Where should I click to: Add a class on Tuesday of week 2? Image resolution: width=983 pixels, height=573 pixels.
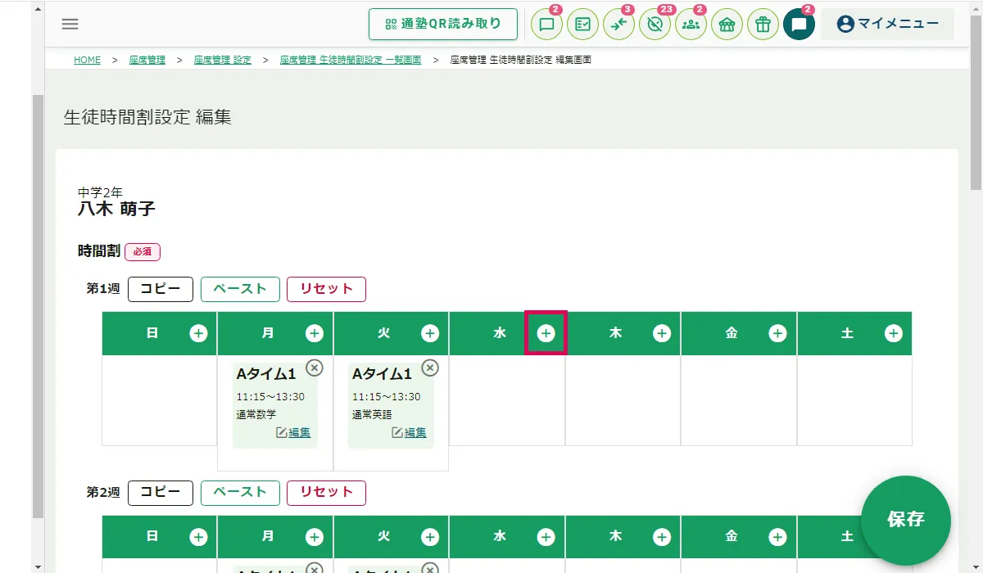click(430, 537)
